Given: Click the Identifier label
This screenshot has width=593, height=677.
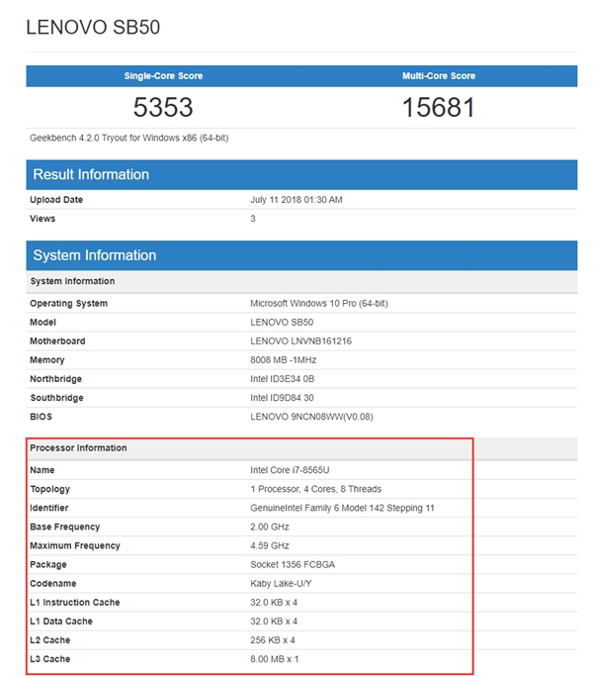Looking at the screenshot, I should (49, 508).
